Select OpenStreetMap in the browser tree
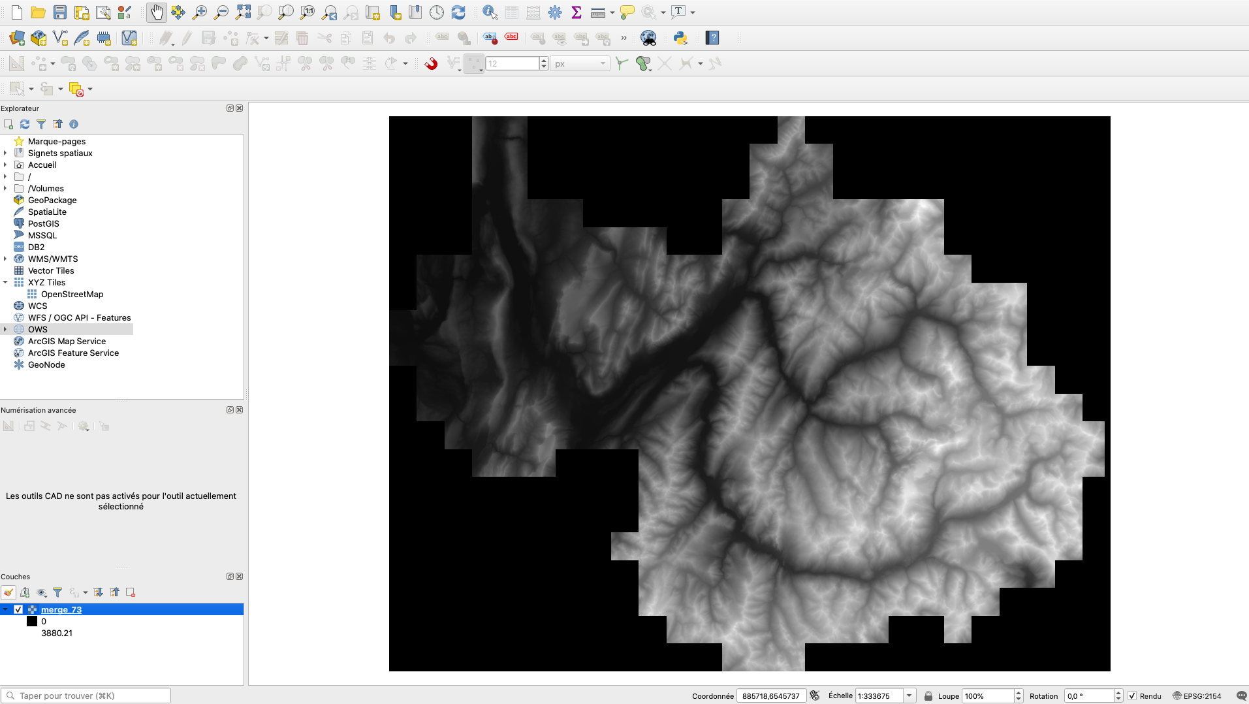Screen dimensions: 1249x704 (x=72, y=294)
